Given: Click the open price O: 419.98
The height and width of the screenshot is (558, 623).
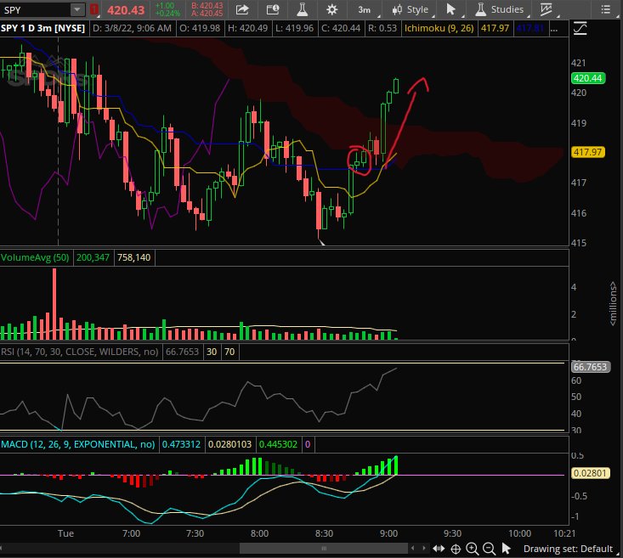Looking at the screenshot, I should tap(200, 29).
